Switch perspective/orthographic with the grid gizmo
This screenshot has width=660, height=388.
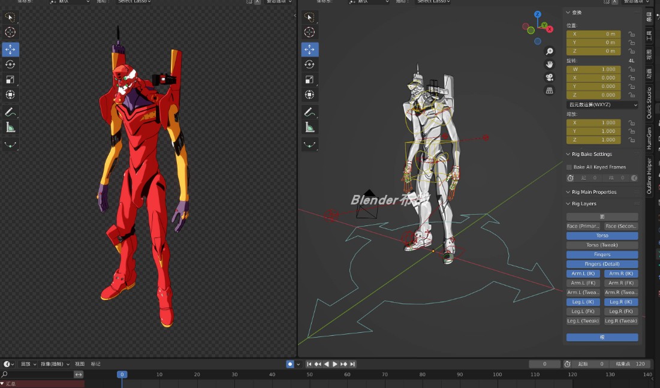(549, 91)
